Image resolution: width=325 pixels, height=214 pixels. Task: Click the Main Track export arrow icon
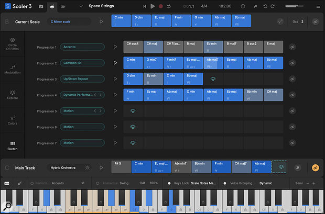tap(298, 167)
